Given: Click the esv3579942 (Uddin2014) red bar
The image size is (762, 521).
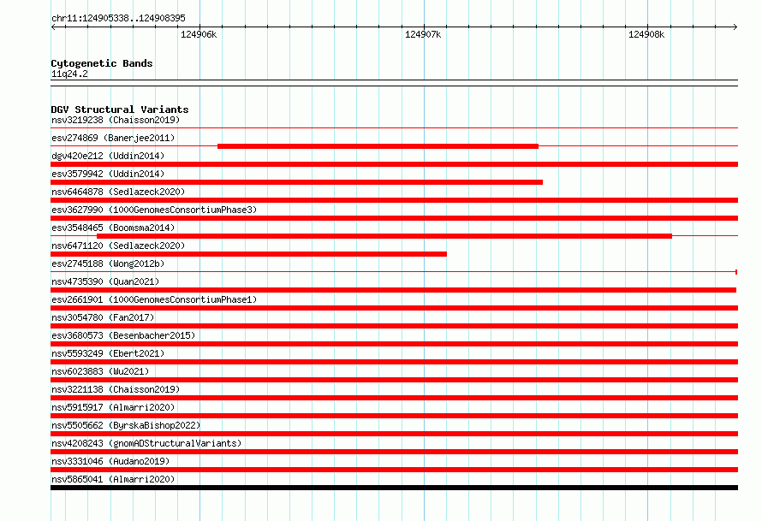Looking at the screenshot, I should [x=296, y=182].
